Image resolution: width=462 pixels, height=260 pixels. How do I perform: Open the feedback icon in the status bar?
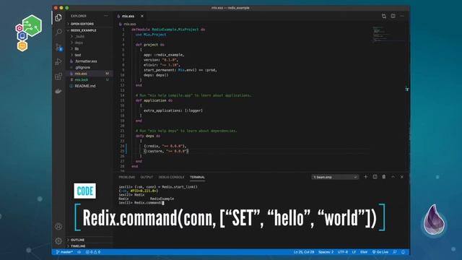click(x=395, y=252)
